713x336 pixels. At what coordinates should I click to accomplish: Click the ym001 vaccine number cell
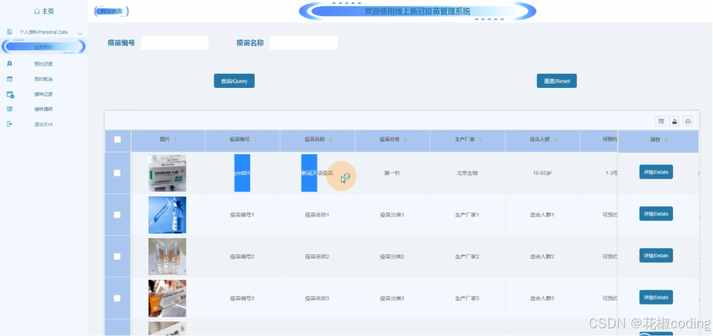[x=243, y=173]
